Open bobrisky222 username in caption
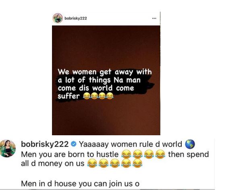The width and height of the screenshot is (239, 190). click(x=45, y=144)
